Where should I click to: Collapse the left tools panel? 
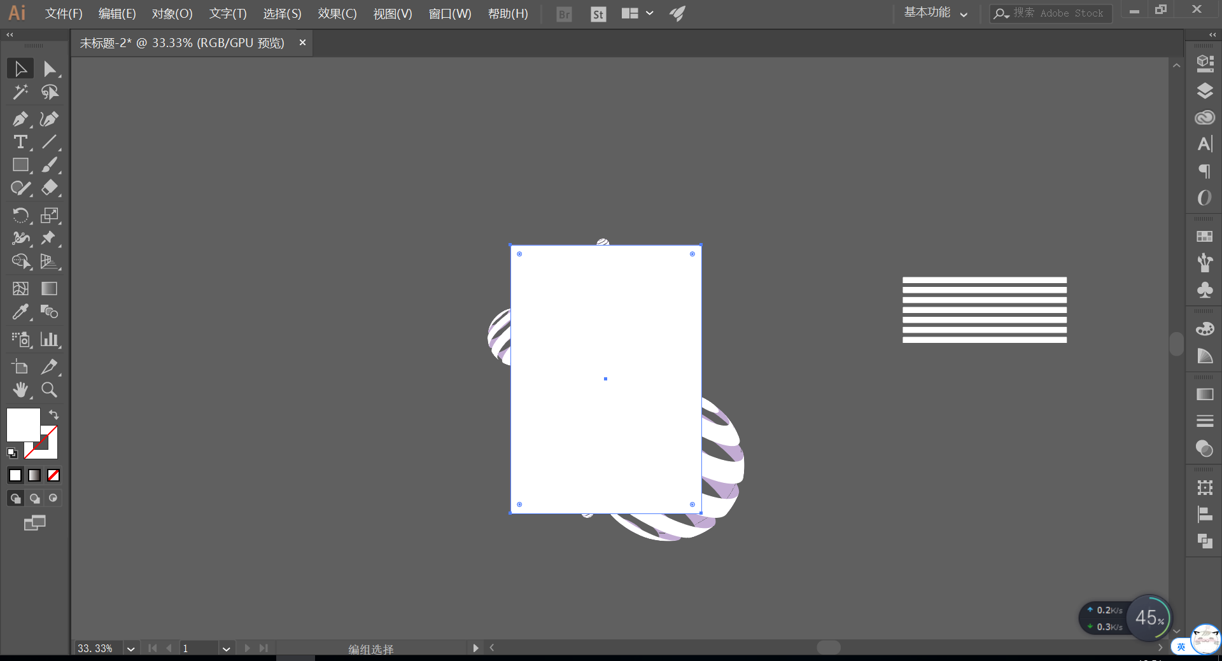pyautogui.click(x=10, y=35)
